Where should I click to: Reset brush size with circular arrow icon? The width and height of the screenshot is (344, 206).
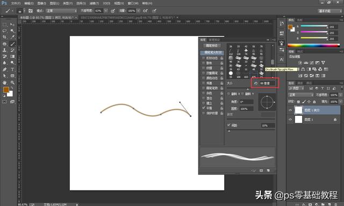coord(256,83)
